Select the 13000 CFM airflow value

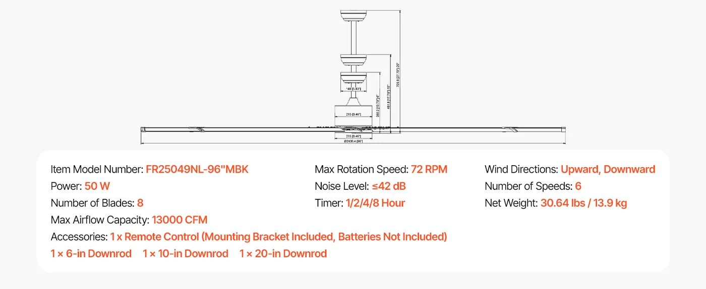point(180,220)
